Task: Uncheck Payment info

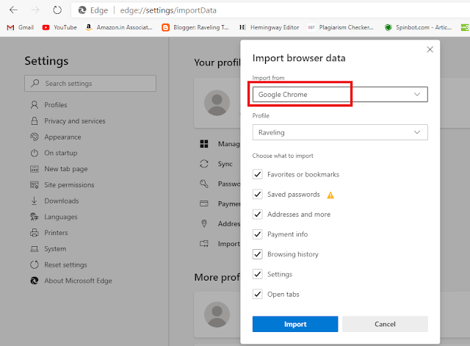Action: (x=258, y=234)
